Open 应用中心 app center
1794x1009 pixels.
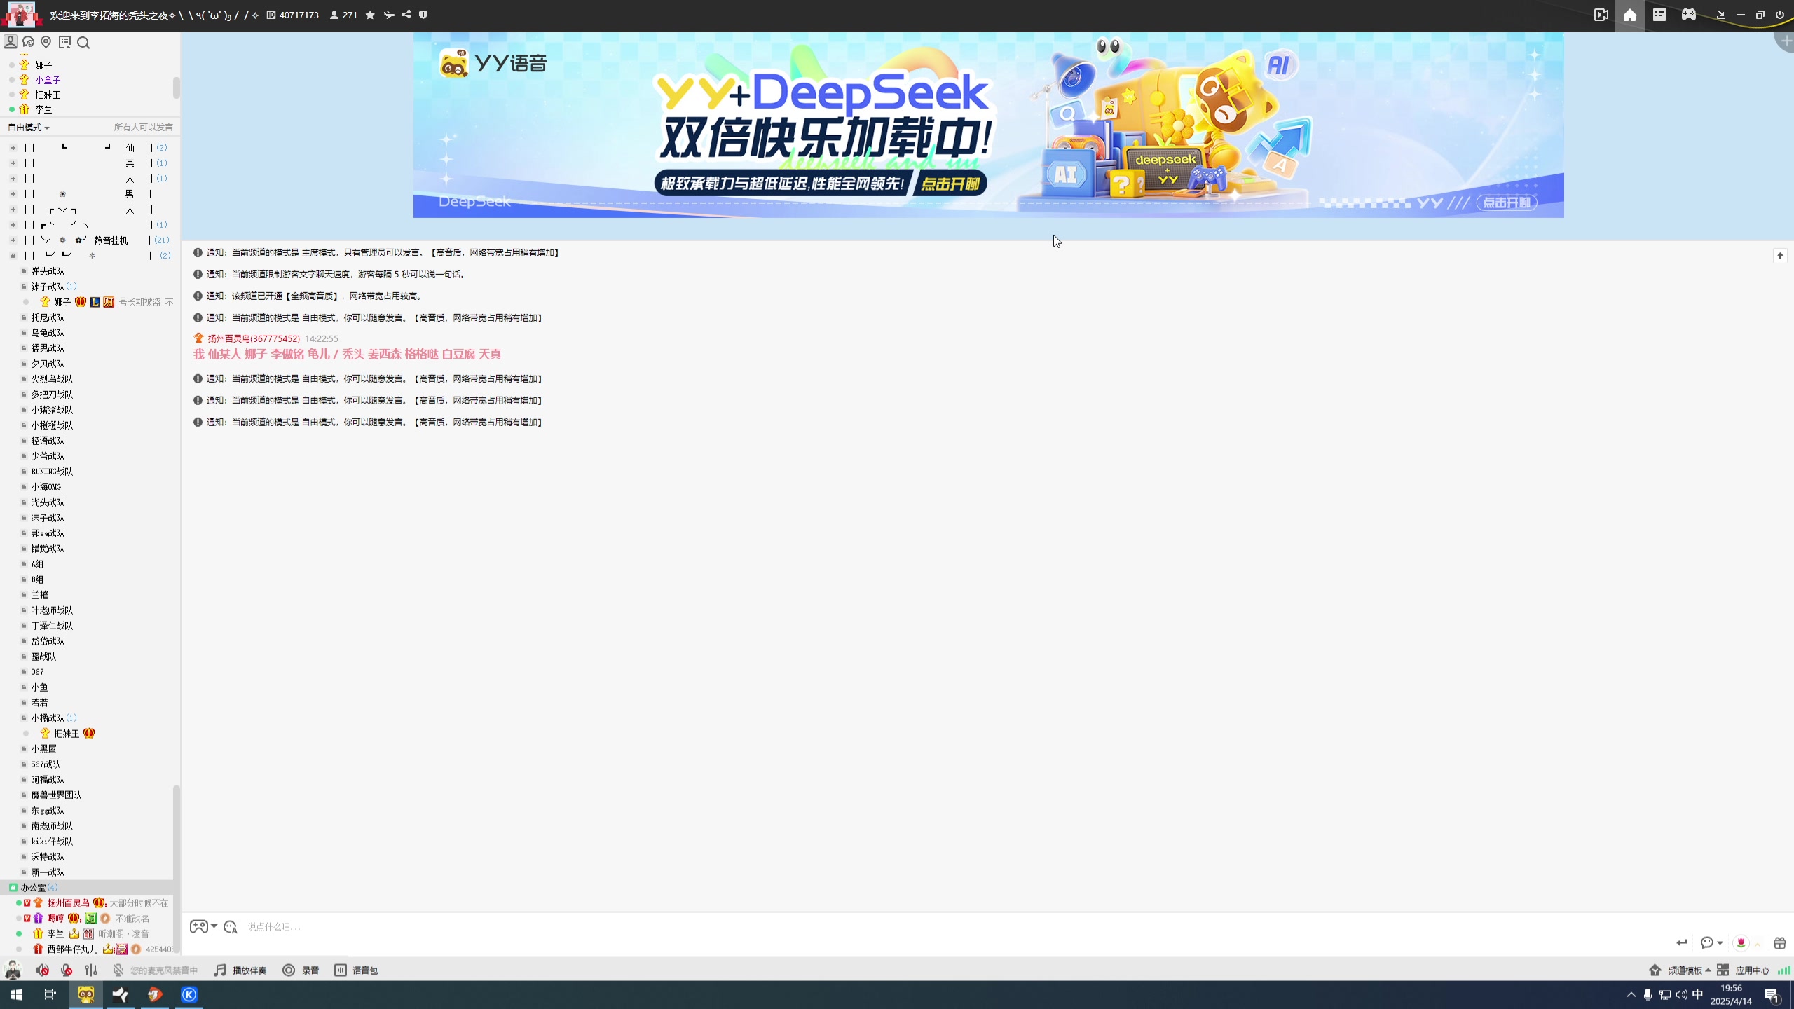point(1743,970)
